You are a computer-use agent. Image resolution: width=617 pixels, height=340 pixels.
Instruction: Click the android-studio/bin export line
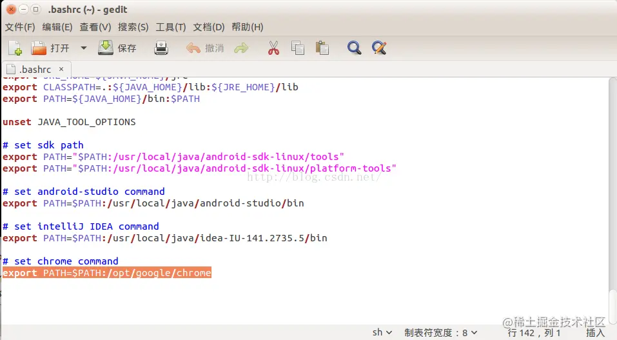pyautogui.click(x=153, y=203)
